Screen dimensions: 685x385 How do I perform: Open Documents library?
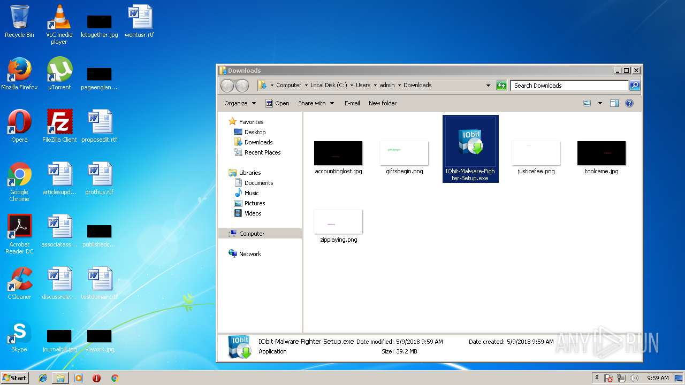[x=258, y=183]
